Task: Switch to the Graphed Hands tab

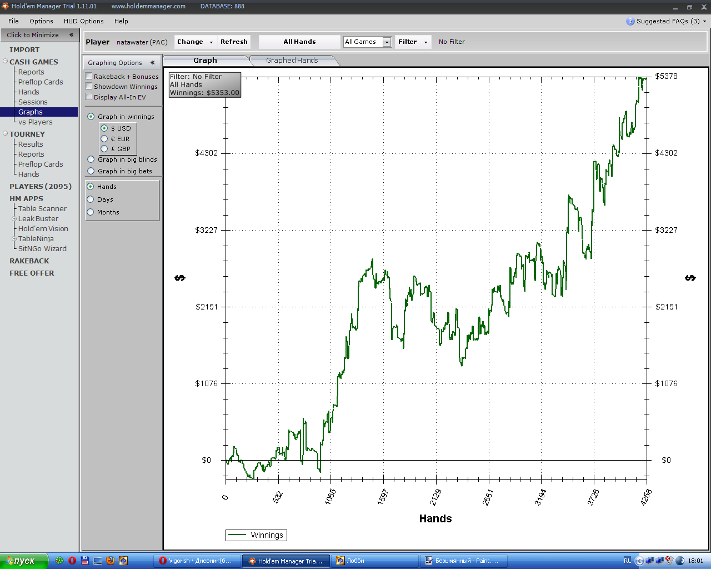Action: point(292,61)
